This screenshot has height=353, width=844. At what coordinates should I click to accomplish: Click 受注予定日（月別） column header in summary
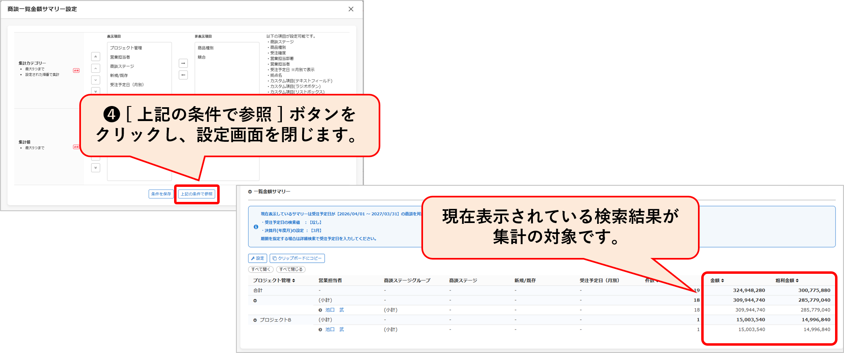coord(600,281)
